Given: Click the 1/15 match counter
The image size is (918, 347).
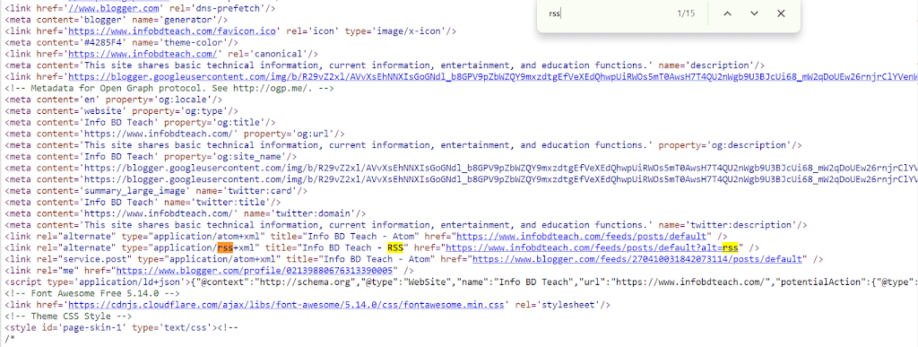Looking at the screenshot, I should (686, 13).
